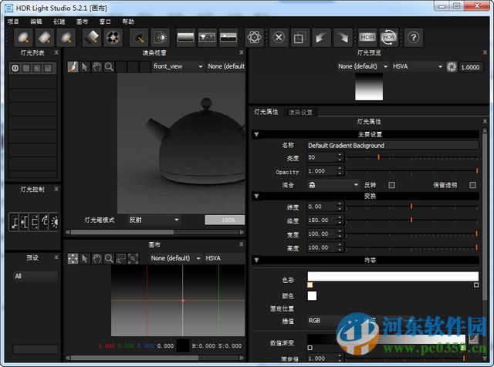
Task: Close the 灯光控制 panel
Action: pyautogui.click(x=56, y=189)
